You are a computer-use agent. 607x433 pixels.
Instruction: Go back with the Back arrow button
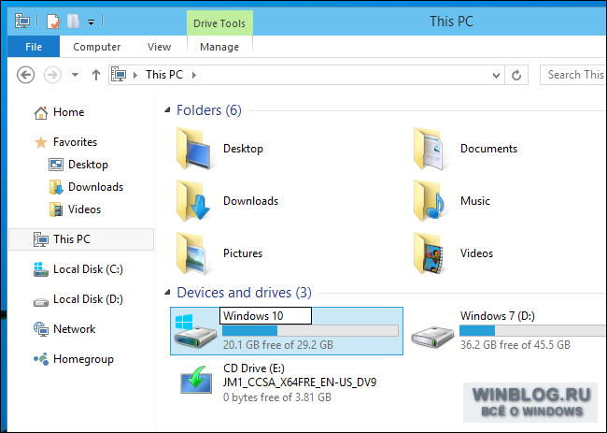point(26,75)
